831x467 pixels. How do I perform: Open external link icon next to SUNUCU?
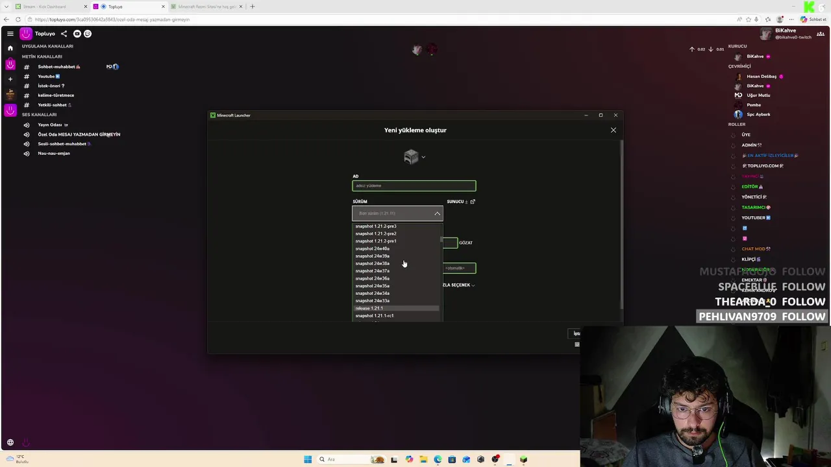pos(473,202)
